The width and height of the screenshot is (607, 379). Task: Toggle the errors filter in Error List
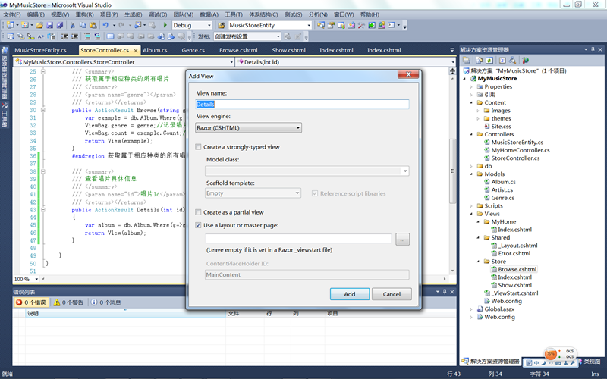[x=31, y=302]
